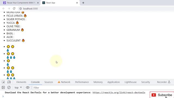Select the React App tab
Viewport: 174px width, 98px height.
[60, 3]
